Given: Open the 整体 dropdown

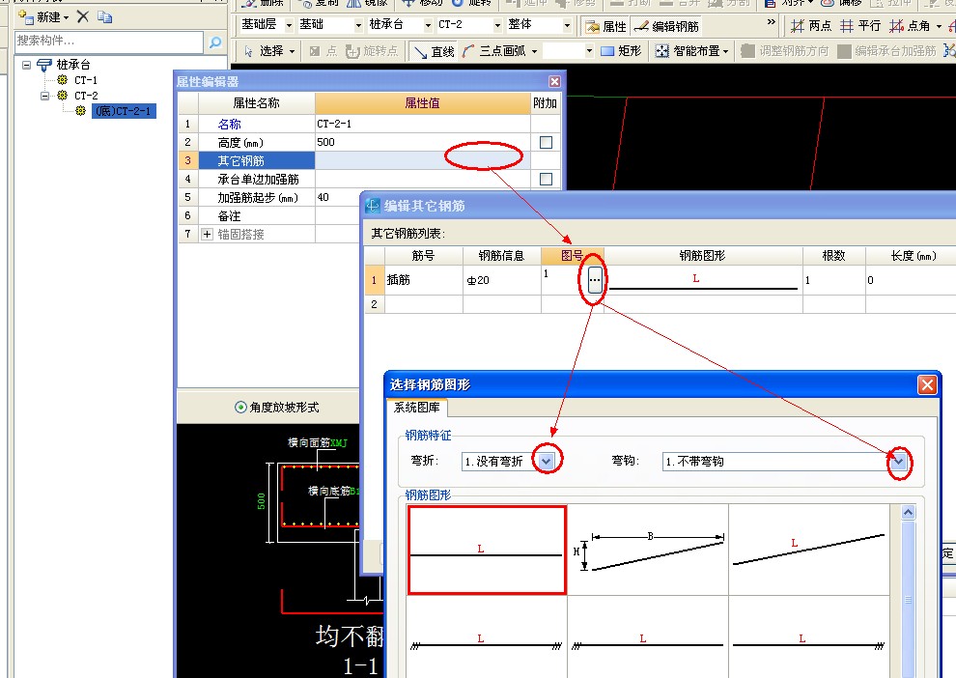Looking at the screenshot, I should click(x=567, y=25).
